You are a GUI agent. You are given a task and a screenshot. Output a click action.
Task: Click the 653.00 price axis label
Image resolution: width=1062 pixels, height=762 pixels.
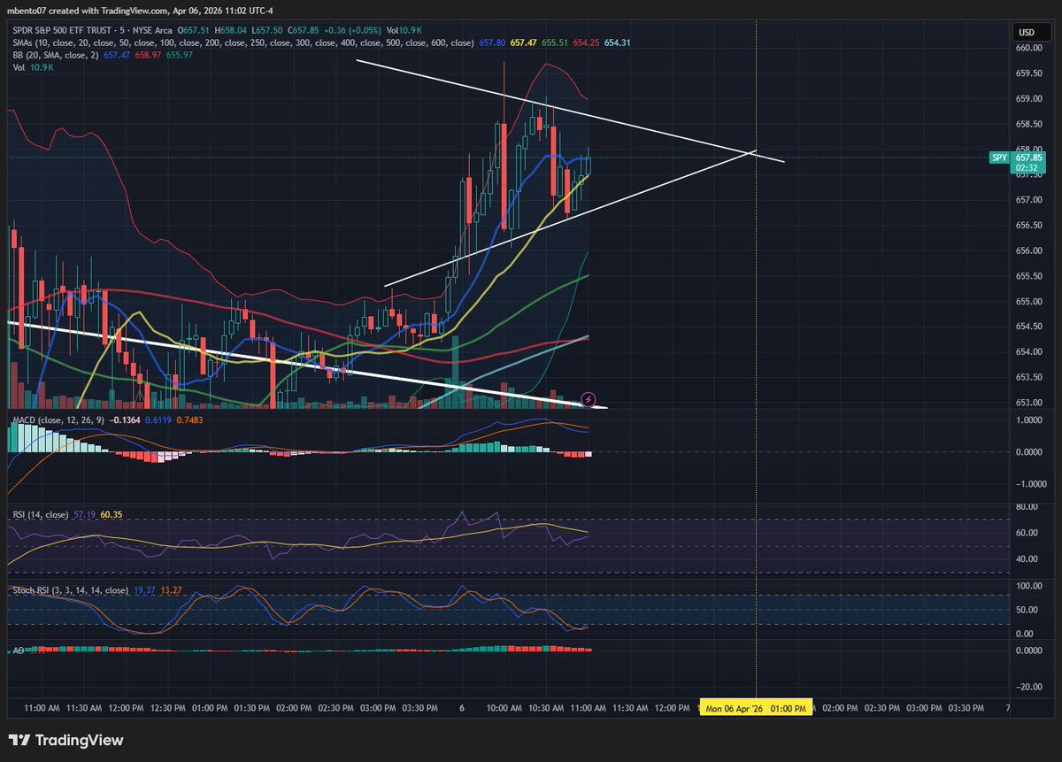(x=1027, y=402)
